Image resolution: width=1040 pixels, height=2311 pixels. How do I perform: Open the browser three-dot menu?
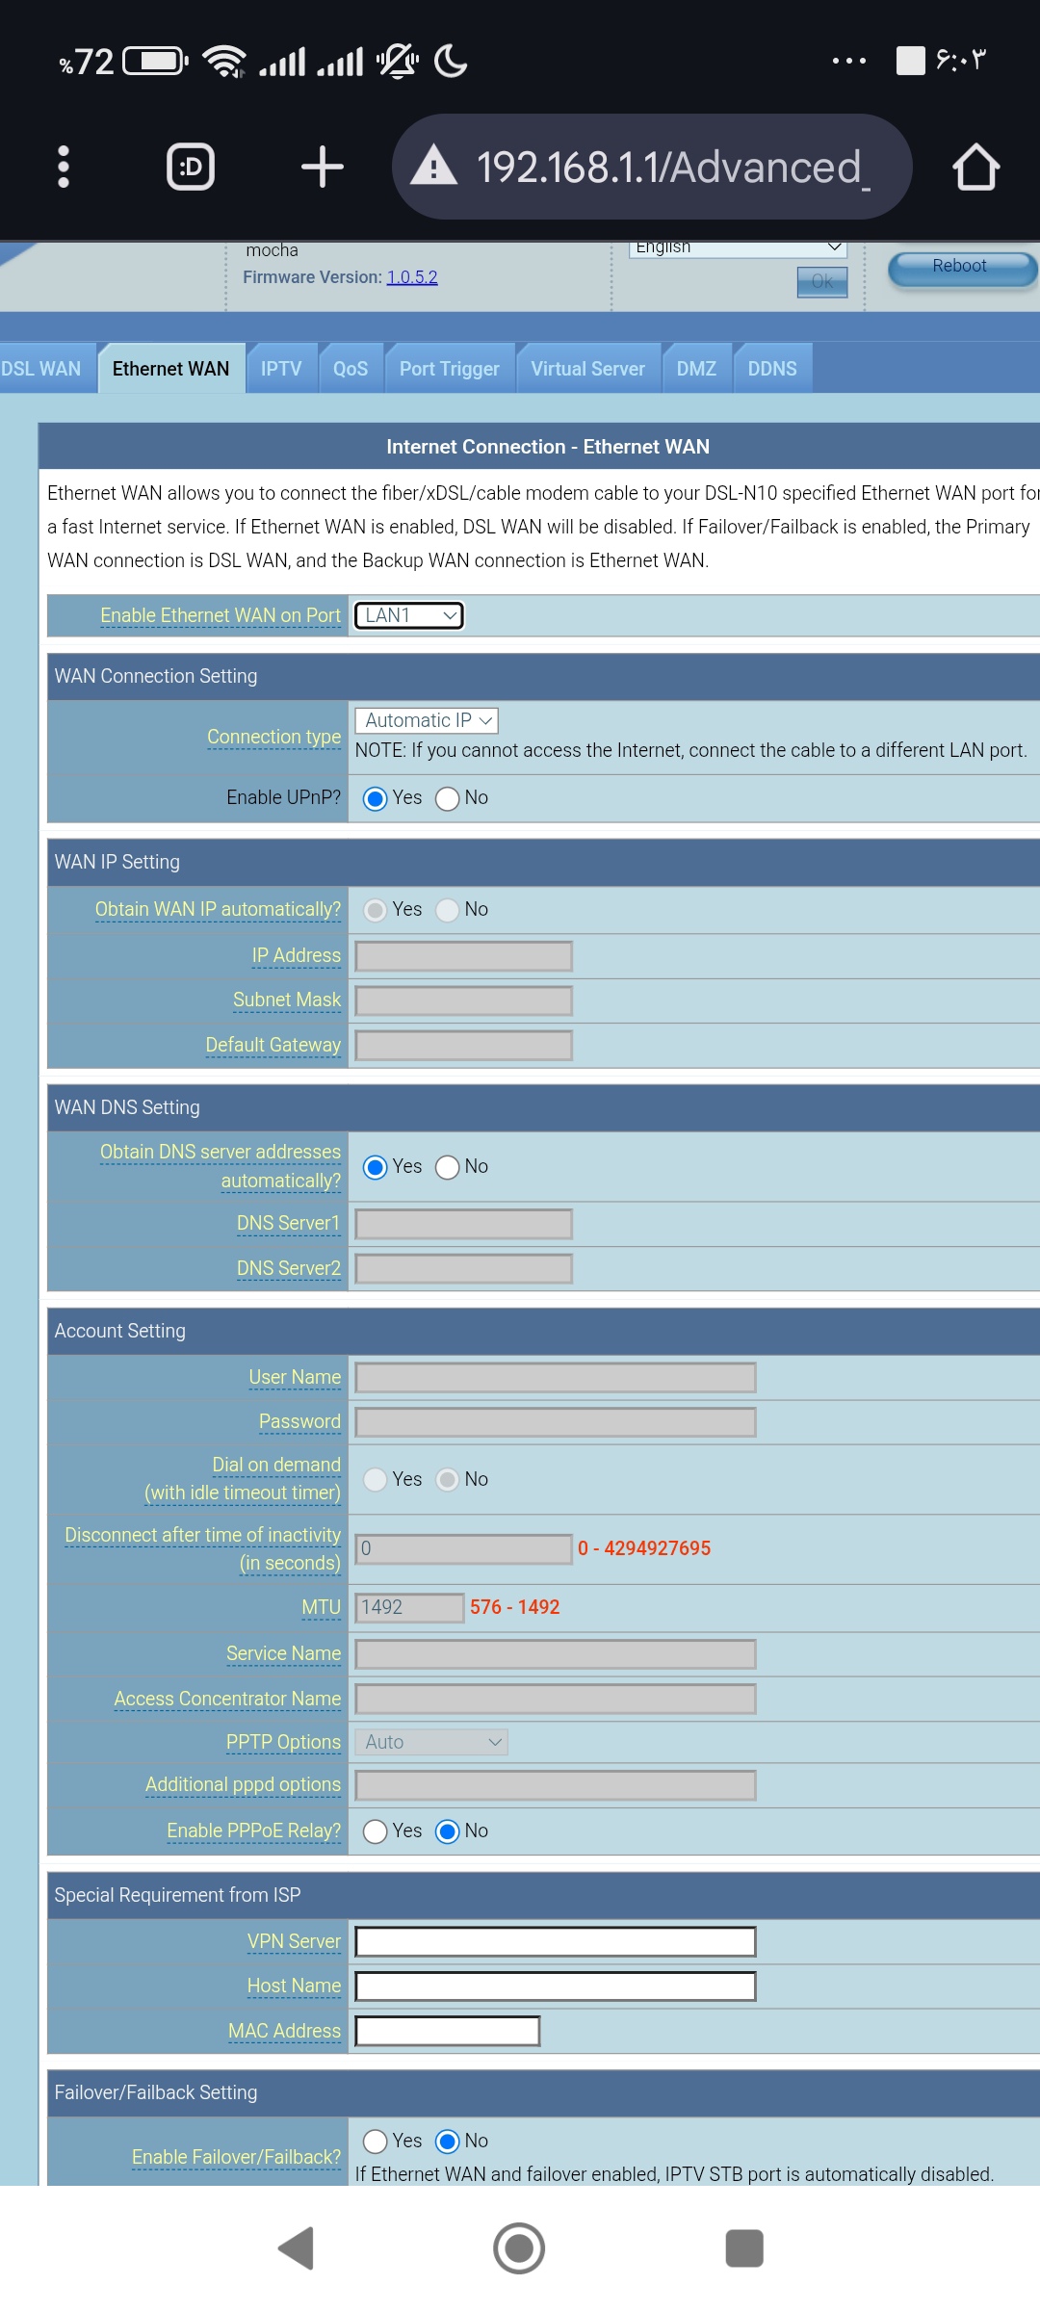click(64, 167)
